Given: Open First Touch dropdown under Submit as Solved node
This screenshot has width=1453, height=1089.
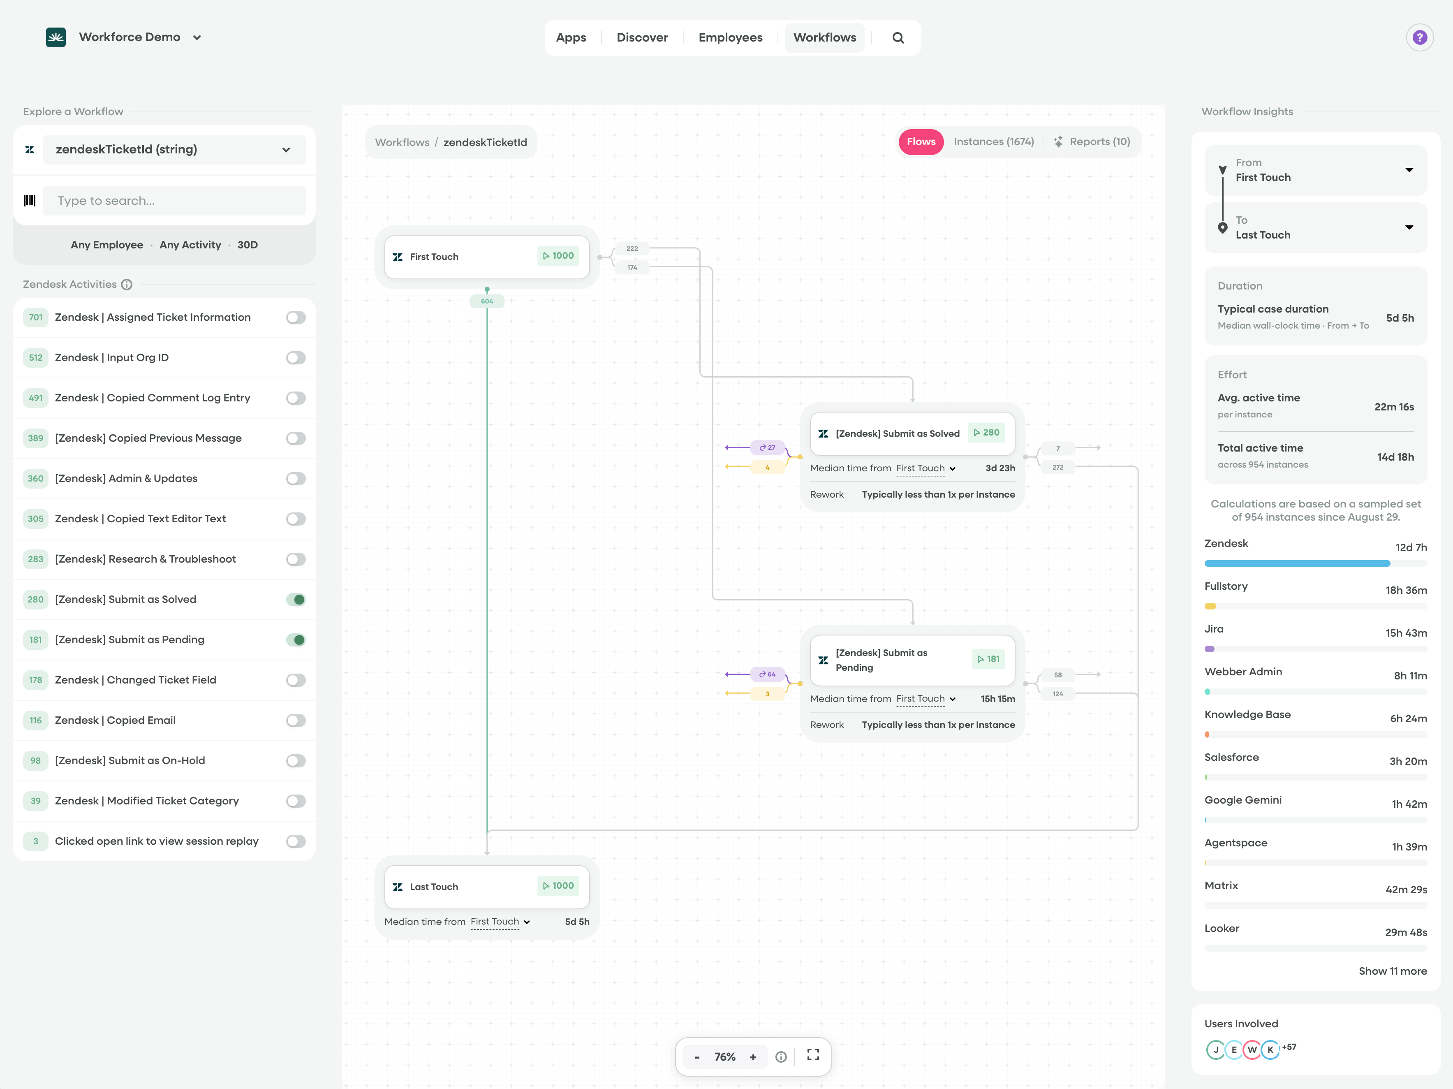Looking at the screenshot, I should [x=926, y=468].
